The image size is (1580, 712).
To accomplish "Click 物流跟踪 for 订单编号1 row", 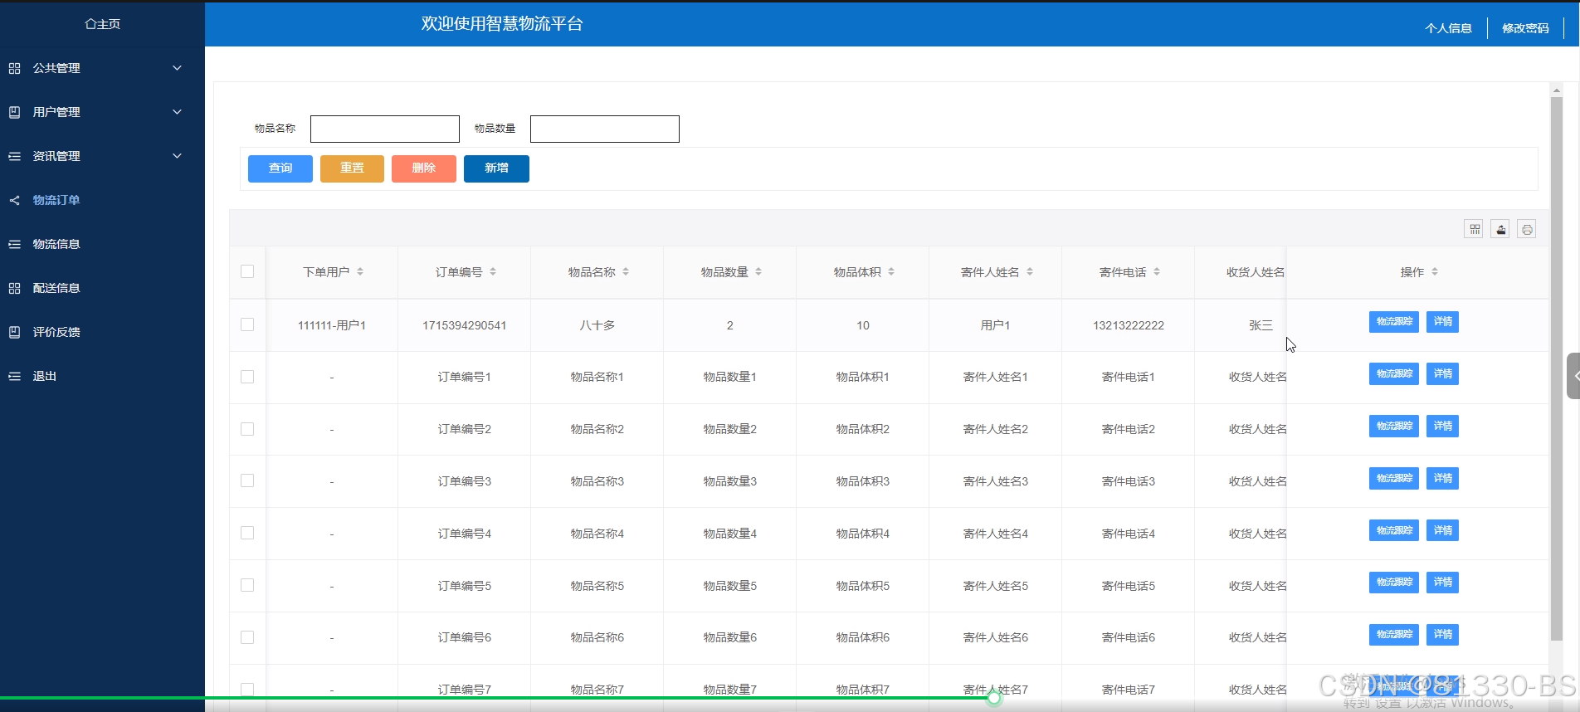I will tap(1394, 374).
